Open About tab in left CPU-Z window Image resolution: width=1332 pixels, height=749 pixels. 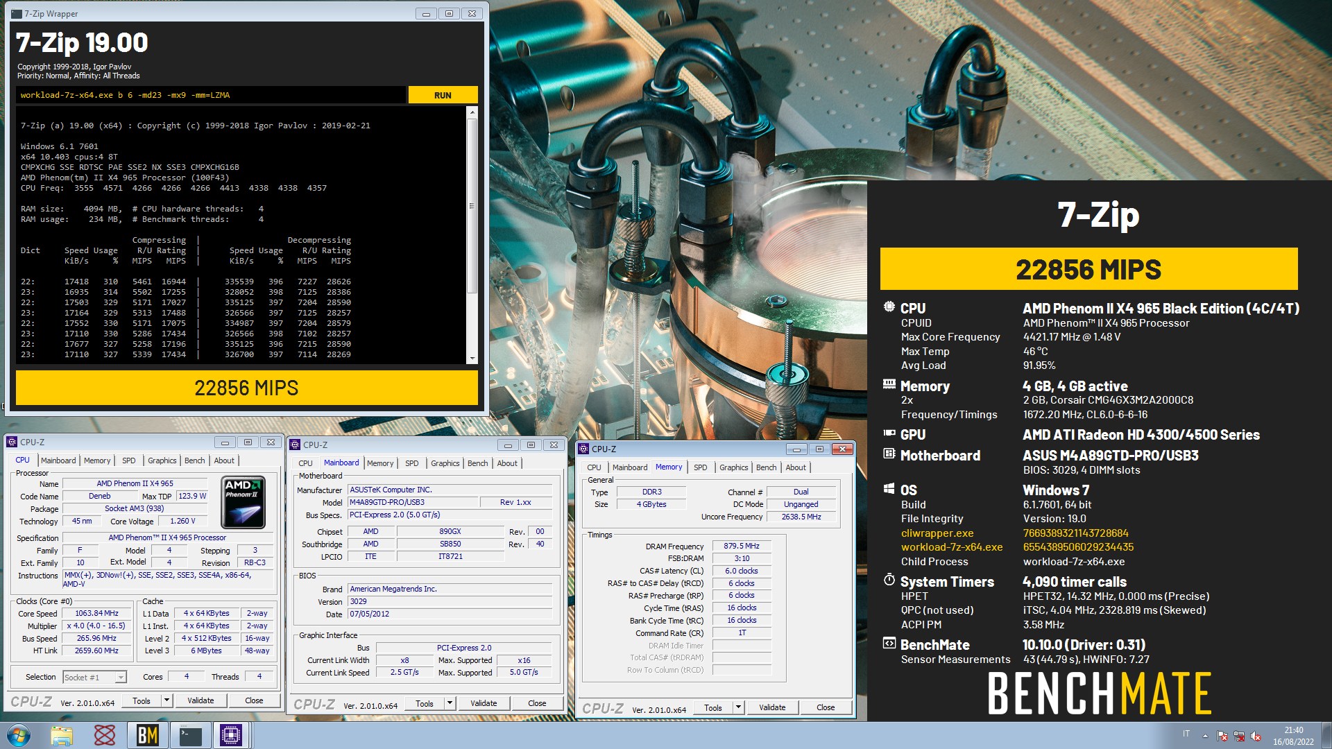[x=224, y=460]
